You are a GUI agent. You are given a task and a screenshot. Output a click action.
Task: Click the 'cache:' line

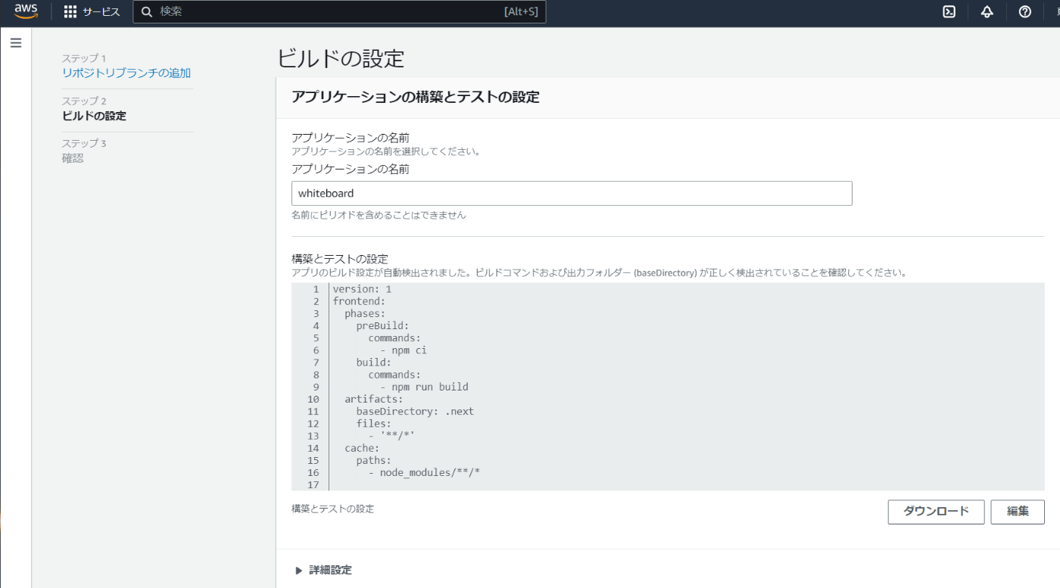click(x=362, y=448)
